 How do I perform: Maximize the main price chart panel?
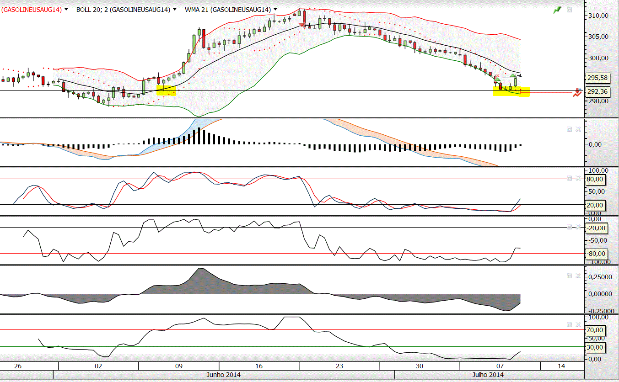[569, 10]
